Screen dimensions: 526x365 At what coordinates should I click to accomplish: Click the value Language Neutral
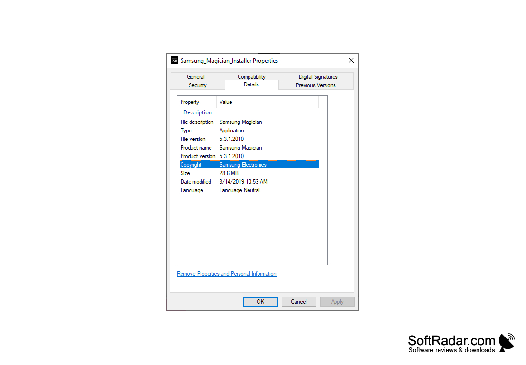tap(239, 190)
